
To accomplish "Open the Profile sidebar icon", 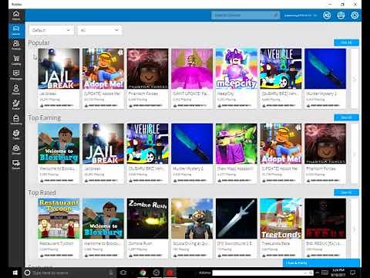I will [16, 90].
